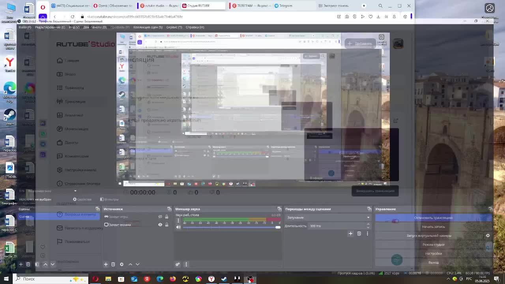Viewport: 505px width, 284px height.
Task: Move the scene up with arrow icon
Action: point(45,264)
